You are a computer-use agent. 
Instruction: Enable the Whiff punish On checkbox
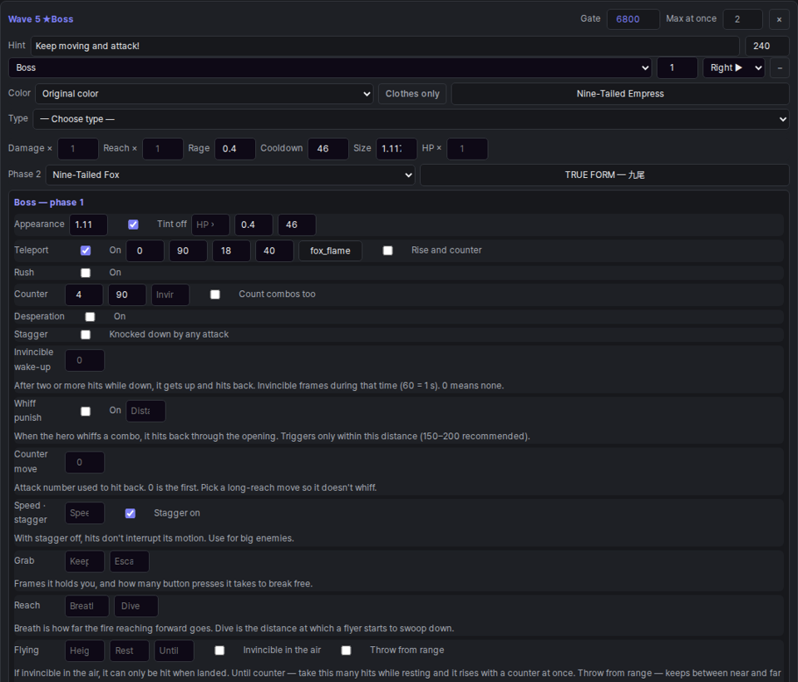click(86, 411)
